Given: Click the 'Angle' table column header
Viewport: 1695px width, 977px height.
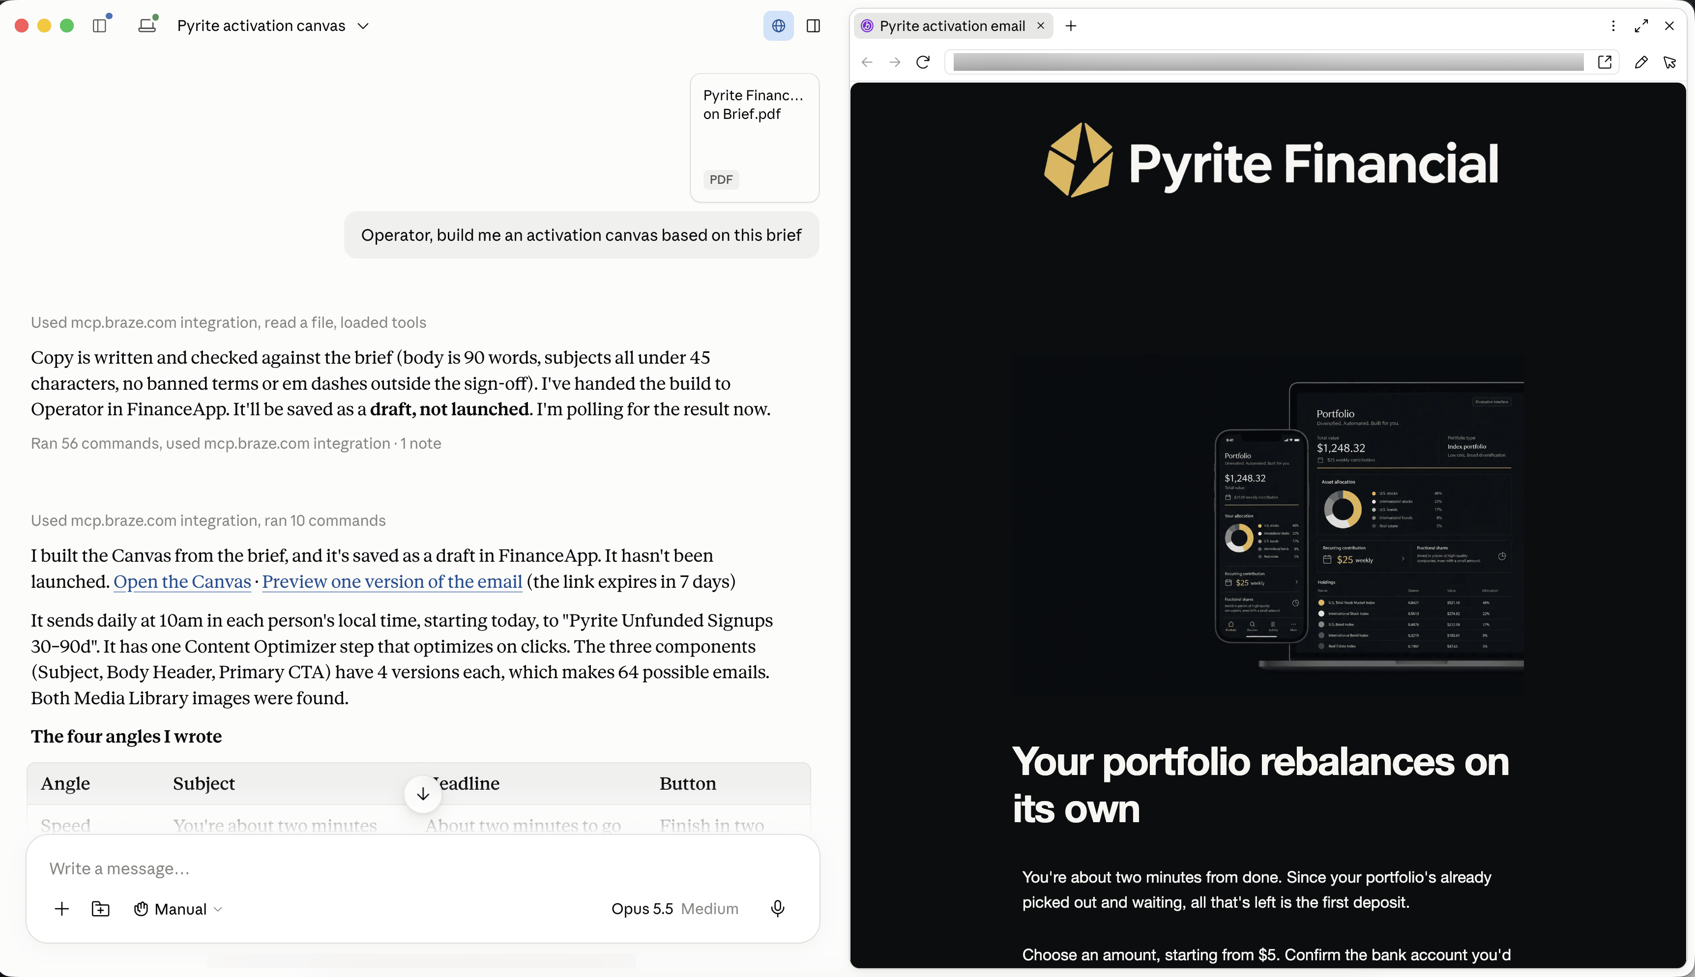Looking at the screenshot, I should point(65,784).
